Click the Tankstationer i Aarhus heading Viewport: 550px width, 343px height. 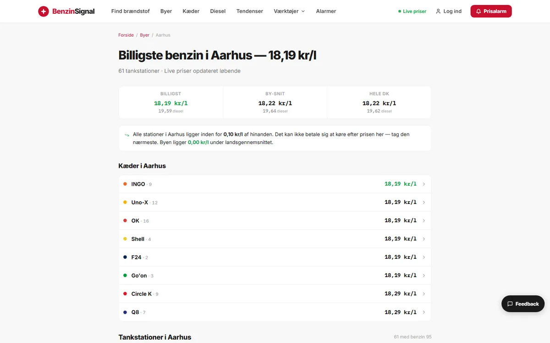(155, 337)
